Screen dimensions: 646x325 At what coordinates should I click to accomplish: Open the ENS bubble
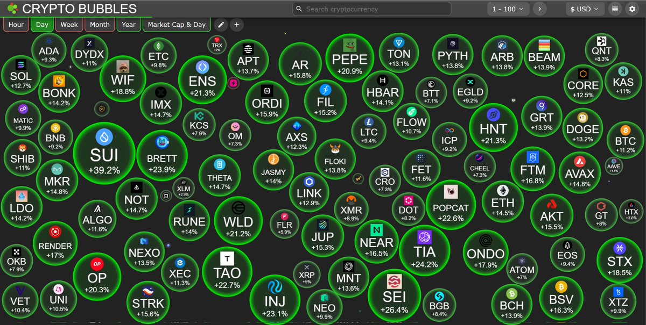(202, 80)
